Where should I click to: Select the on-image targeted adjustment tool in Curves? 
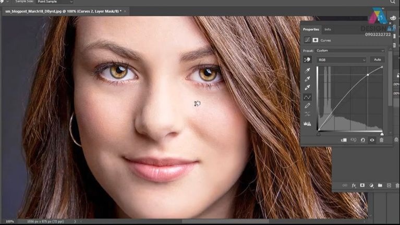pos(307,59)
